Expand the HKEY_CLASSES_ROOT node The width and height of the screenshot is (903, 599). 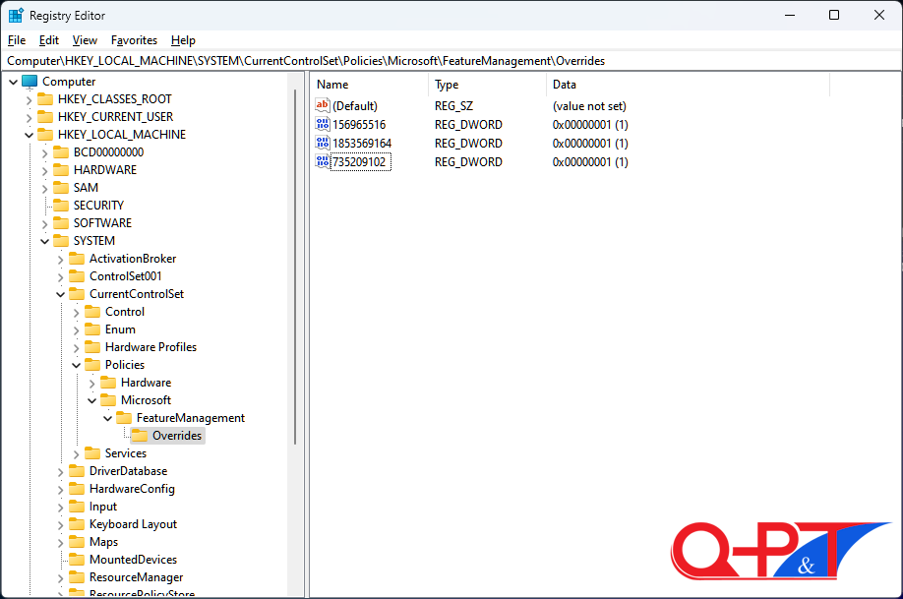click(x=29, y=99)
